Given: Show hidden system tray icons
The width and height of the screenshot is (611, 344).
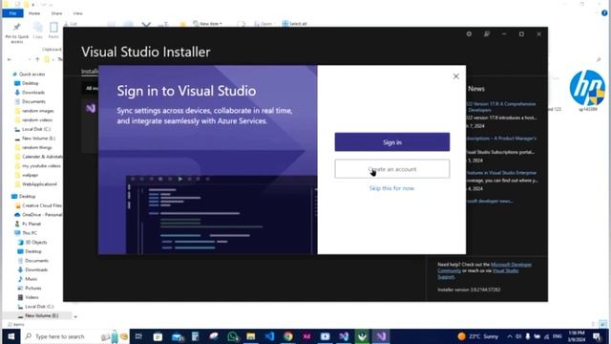Looking at the screenshot, I should pyautogui.click(x=509, y=336).
